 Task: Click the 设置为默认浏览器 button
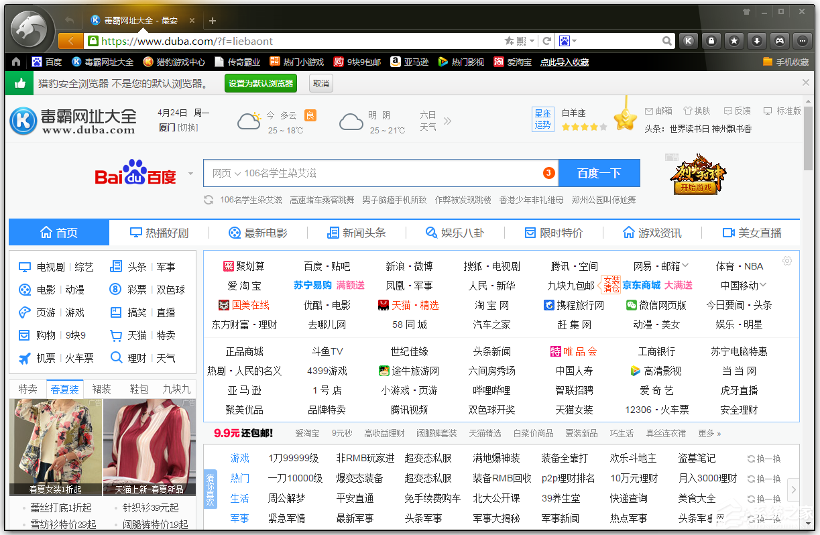pyautogui.click(x=261, y=83)
